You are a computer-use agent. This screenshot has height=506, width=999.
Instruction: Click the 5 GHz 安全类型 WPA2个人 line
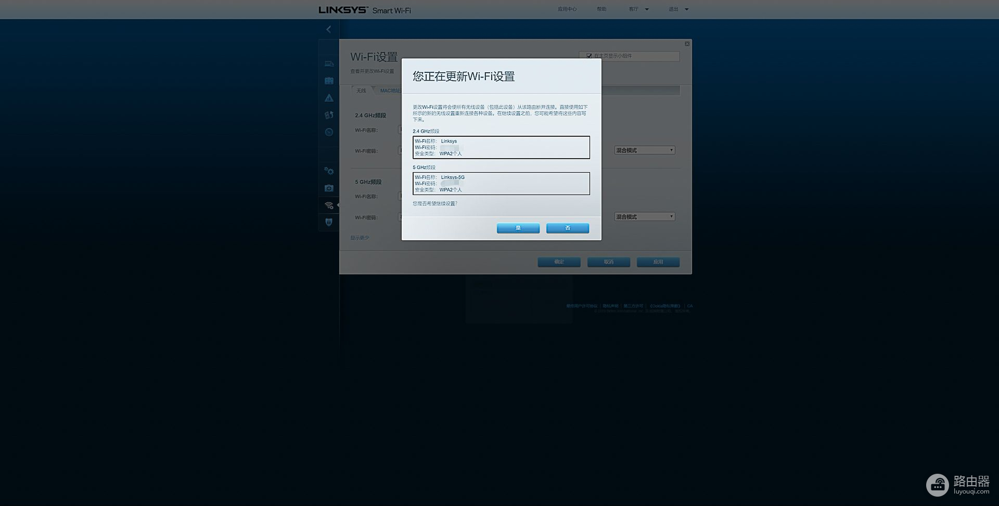point(438,190)
